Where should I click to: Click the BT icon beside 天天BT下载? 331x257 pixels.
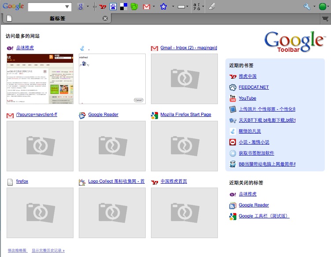233,120
